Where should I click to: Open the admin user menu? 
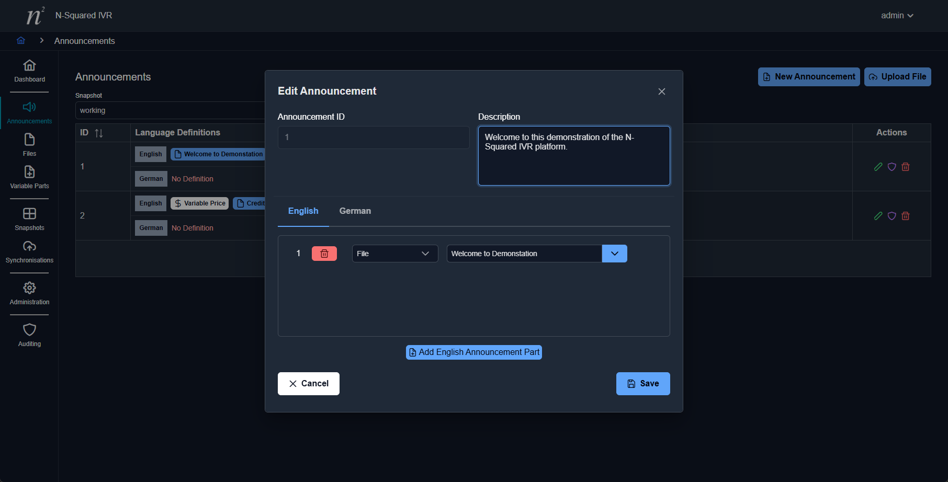click(897, 16)
